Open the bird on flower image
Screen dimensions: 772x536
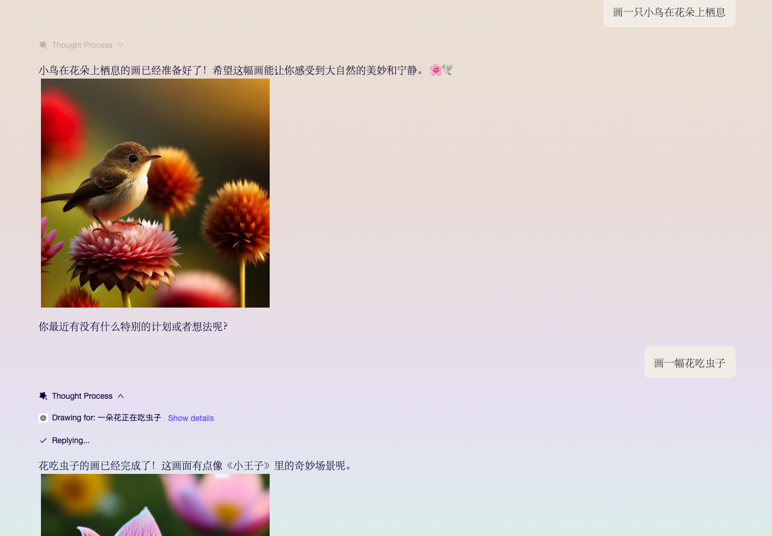(x=155, y=193)
